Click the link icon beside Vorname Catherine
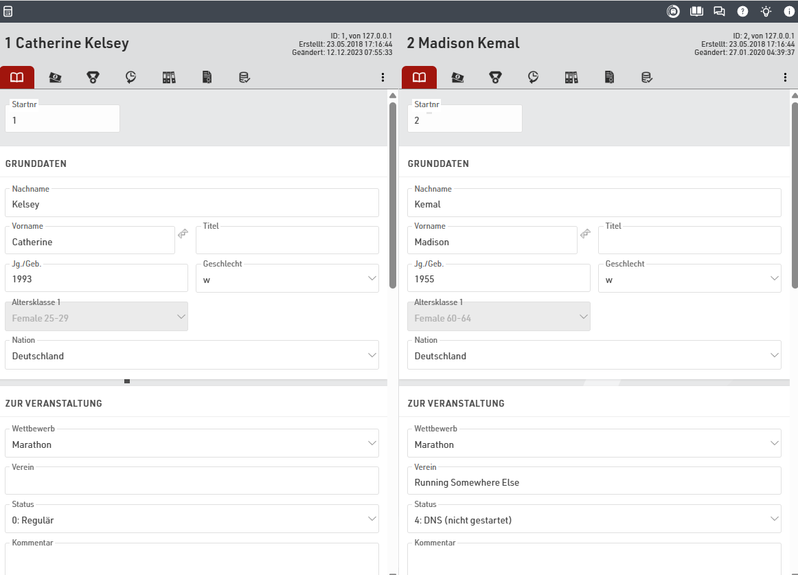 (183, 234)
